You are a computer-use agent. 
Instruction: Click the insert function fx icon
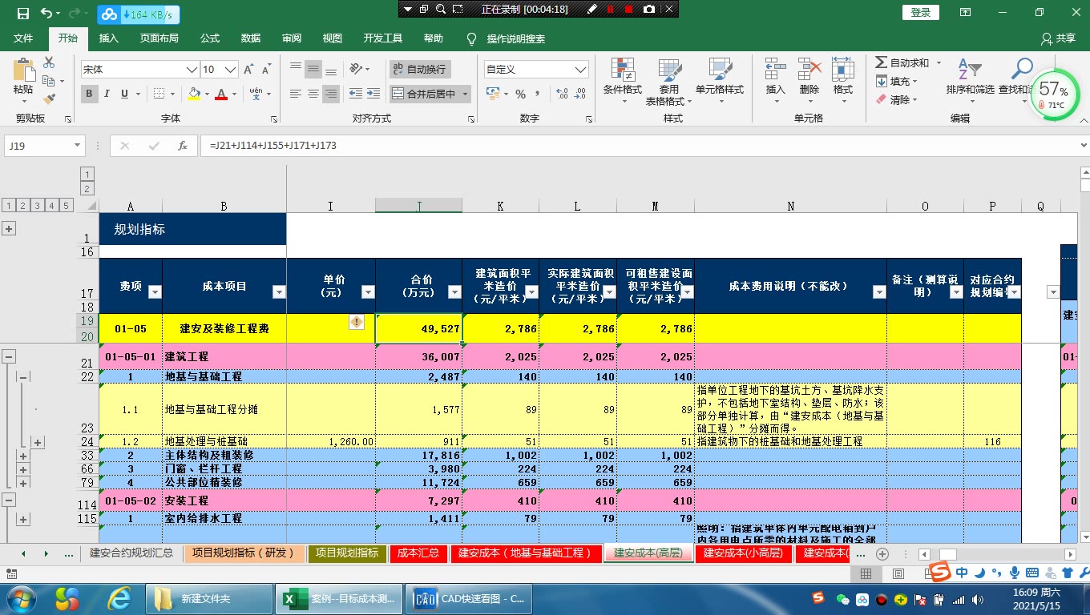tap(182, 146)
